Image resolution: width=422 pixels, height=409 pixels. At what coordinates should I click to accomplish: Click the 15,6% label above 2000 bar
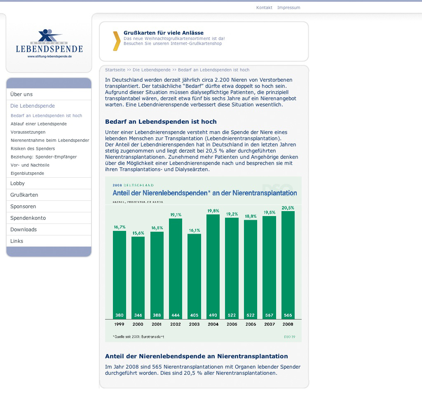point(138,233)
